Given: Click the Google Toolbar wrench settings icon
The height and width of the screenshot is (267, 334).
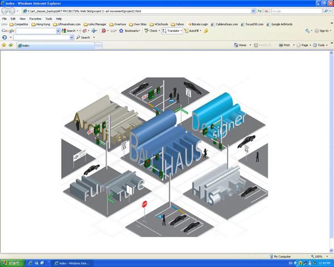Looking at the screenshot, I should click(x=307, y=31).
